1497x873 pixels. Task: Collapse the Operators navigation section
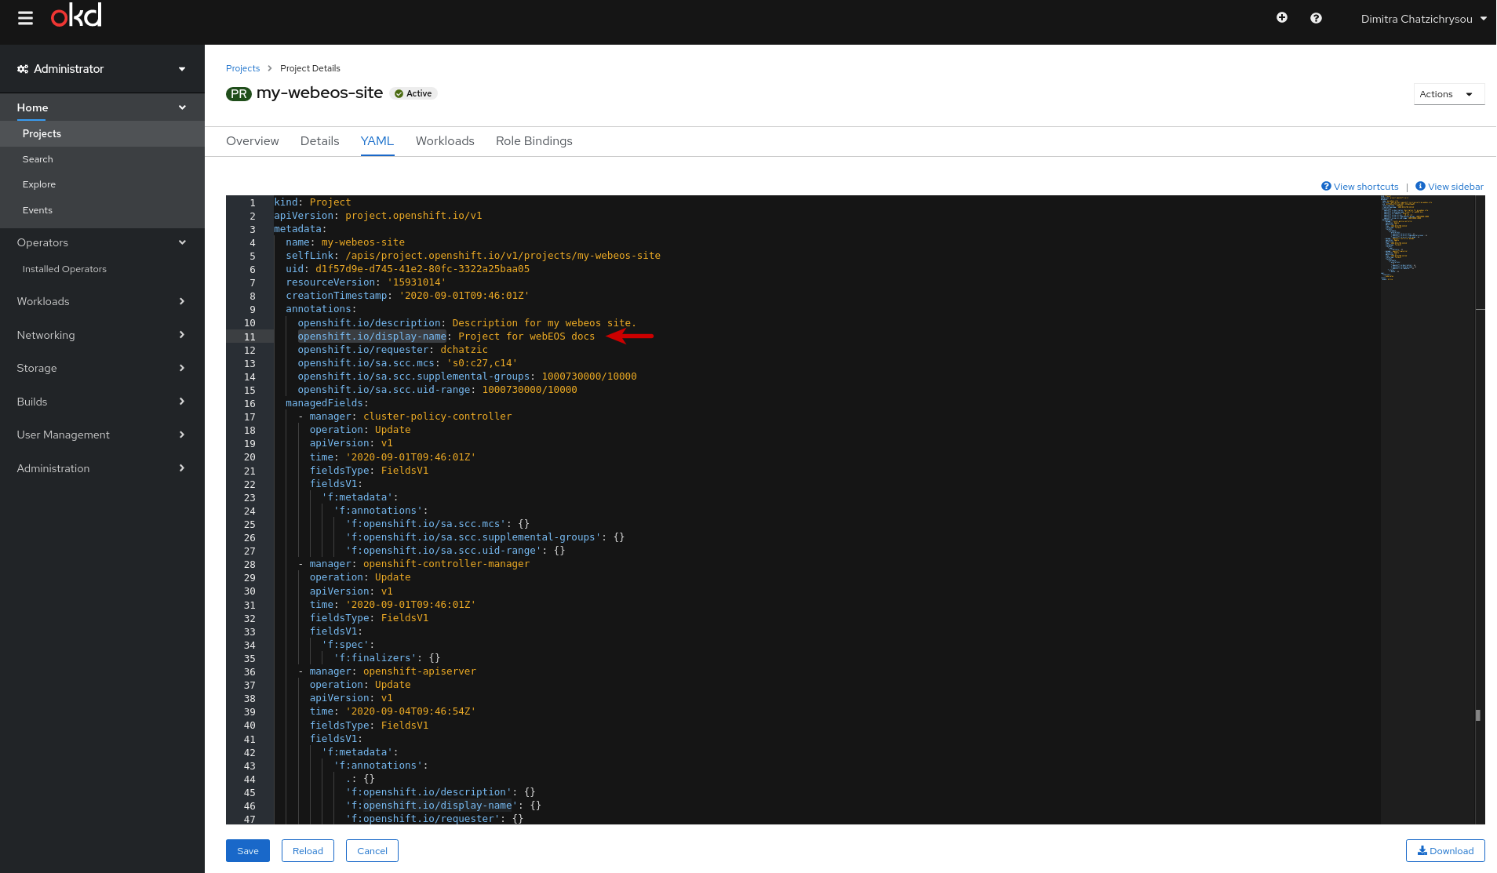pos(102,242)
